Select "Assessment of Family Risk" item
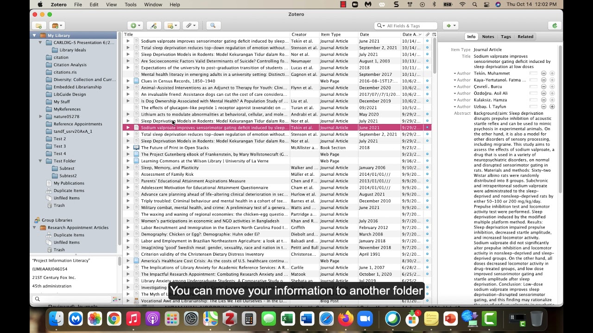Image resolution: width=593 pixels, height=333 pixels. [277, 174]
